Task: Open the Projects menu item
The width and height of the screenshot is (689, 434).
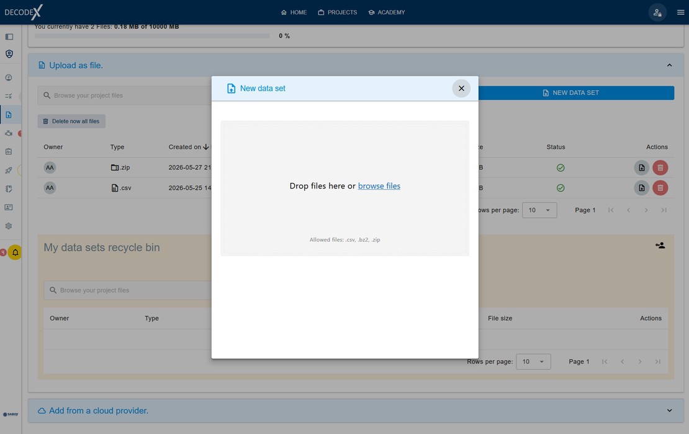Action: click(x=338, y=12)
